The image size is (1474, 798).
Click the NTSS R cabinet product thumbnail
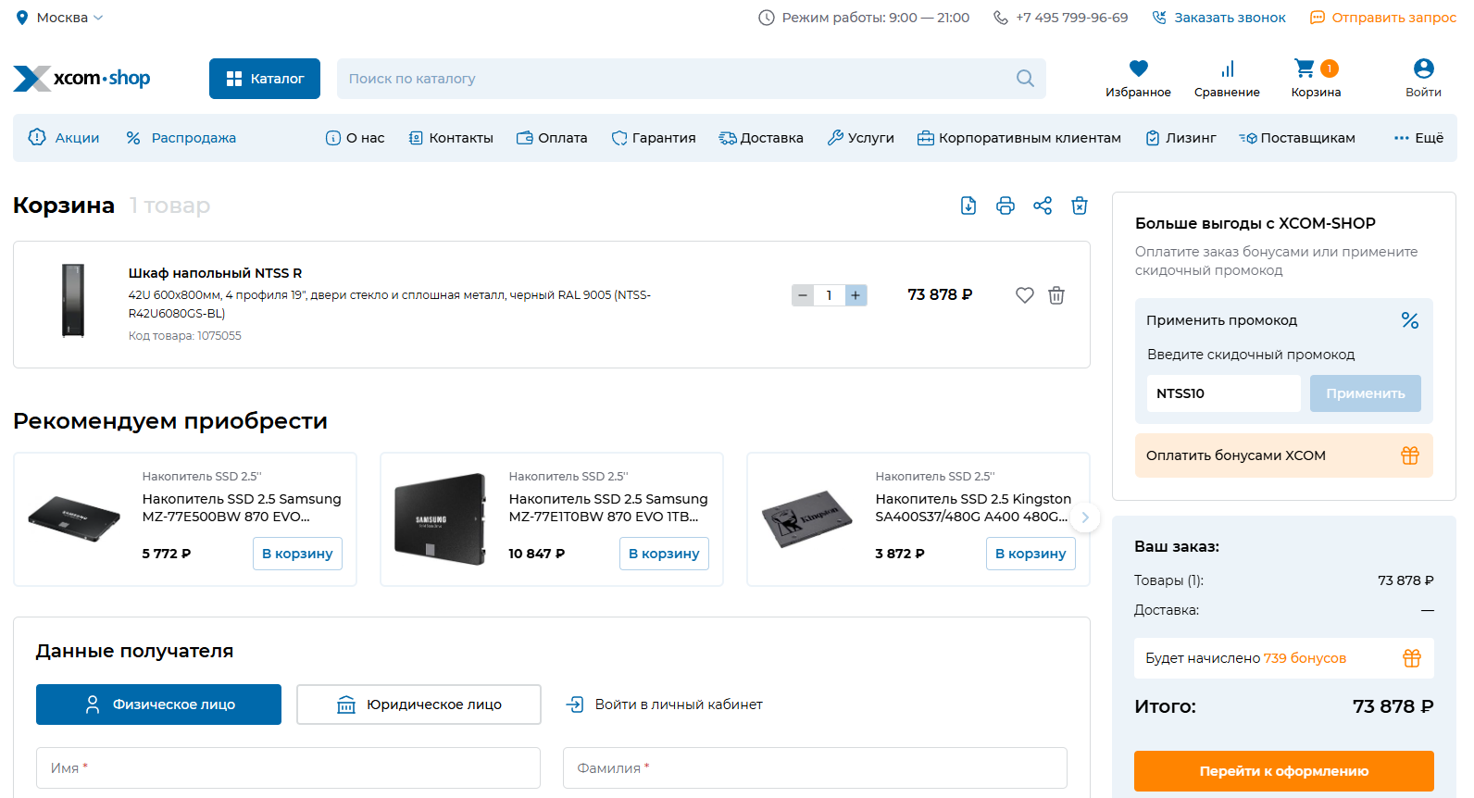73,301
